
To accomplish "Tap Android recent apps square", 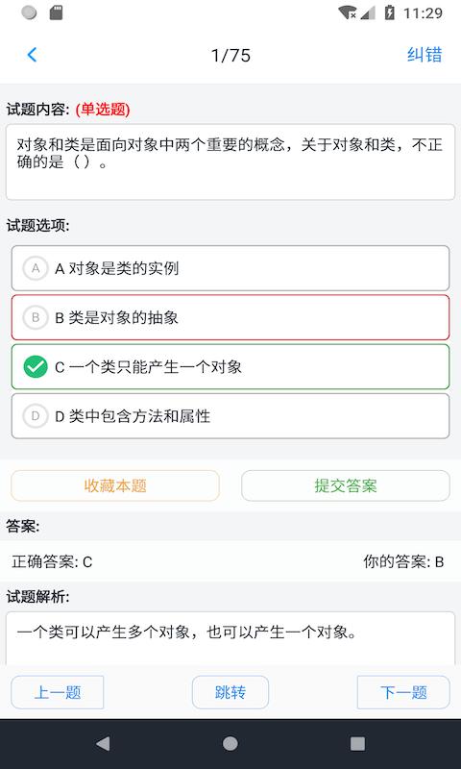I will pos(357,743).
